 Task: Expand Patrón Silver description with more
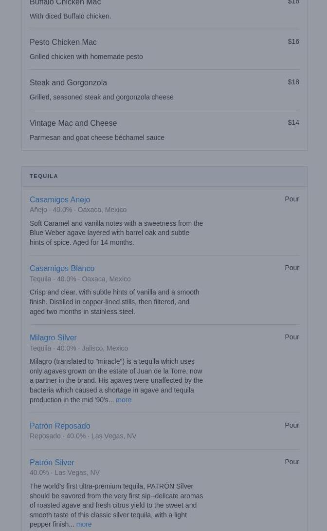pos(84,524)
